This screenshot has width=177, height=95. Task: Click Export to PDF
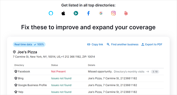pos(152,45)
